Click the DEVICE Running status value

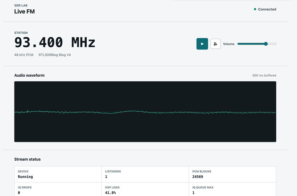click(x=25, y=177)
